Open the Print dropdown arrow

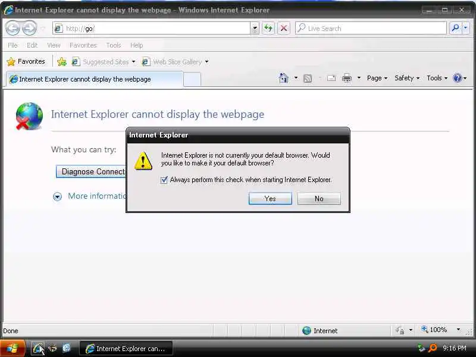(359, 78)
